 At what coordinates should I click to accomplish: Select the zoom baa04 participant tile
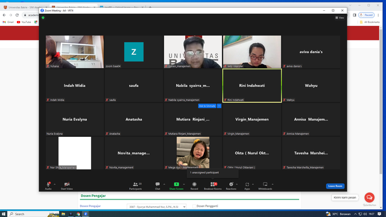coord(134,52)
